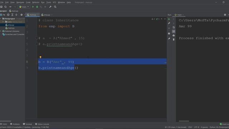
Task: Open the Run menu
Action: [43, 3]
